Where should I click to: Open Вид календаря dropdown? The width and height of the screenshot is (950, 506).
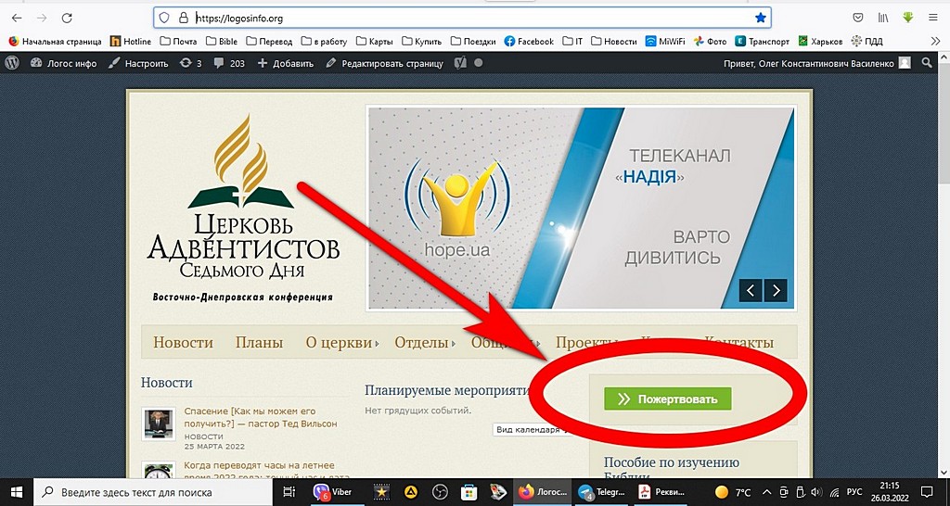tap(531, 429)
